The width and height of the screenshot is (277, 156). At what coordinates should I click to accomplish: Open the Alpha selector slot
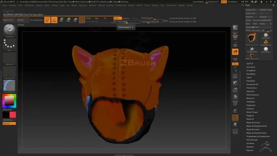(x=10, y=58)
